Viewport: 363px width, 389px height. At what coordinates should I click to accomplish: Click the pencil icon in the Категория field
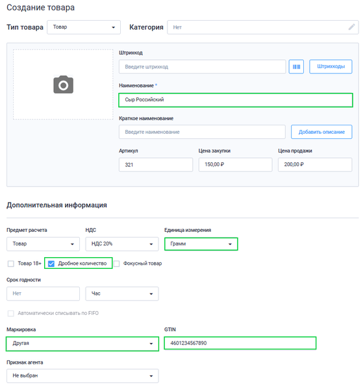(x=351, y=27)
